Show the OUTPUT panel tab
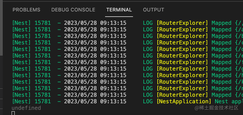243x115 pixels. click(x=154, y=10)
